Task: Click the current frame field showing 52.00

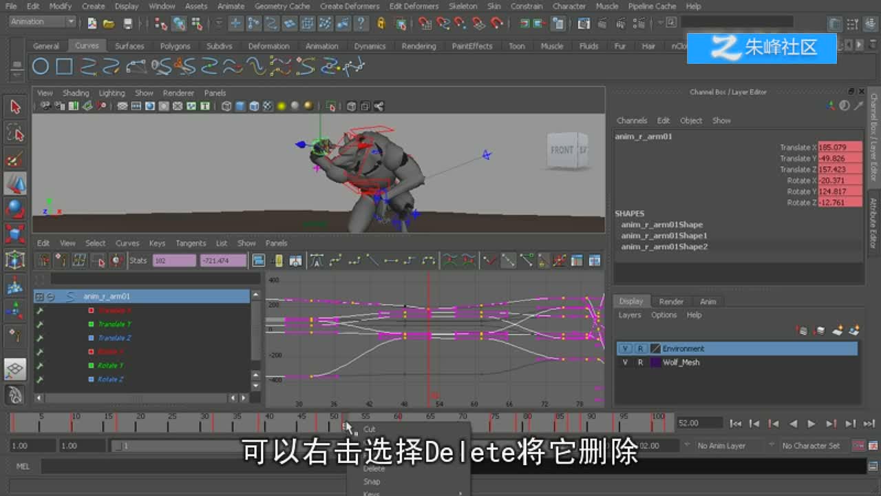Action: [699, 424]
